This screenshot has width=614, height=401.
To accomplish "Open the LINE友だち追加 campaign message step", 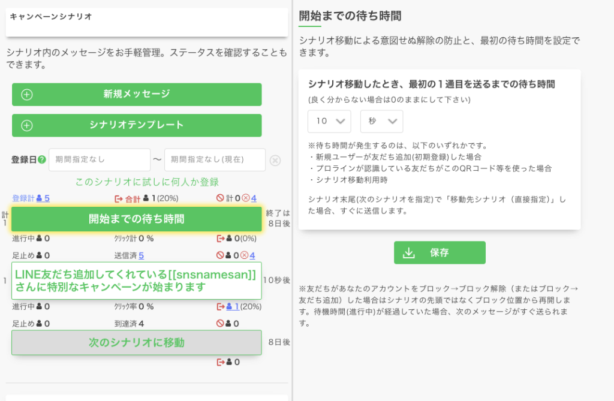I will click(137, 281).
